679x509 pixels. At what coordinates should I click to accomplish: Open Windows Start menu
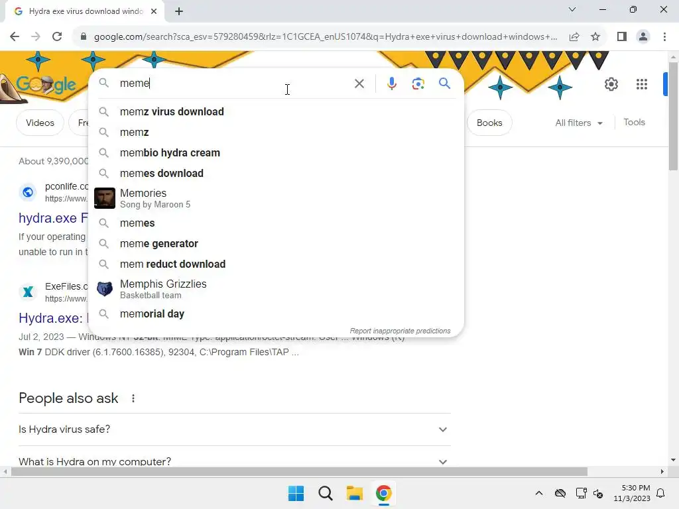[296, 493]
